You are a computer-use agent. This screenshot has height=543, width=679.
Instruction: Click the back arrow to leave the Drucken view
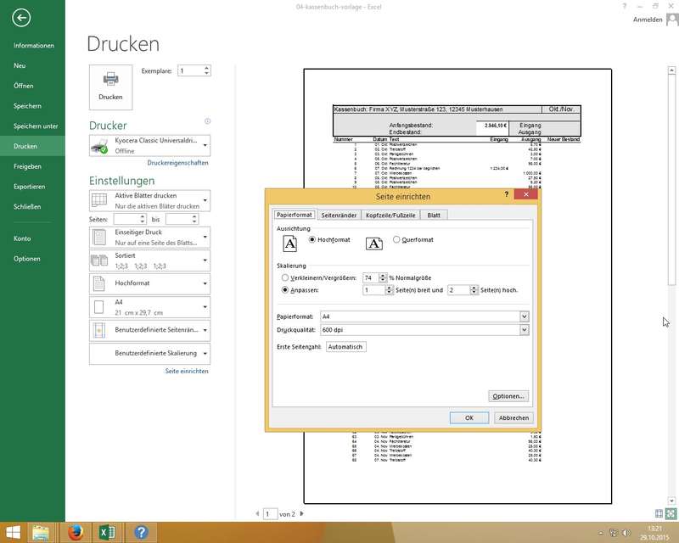pyautogui.click(x=22, y=18)
